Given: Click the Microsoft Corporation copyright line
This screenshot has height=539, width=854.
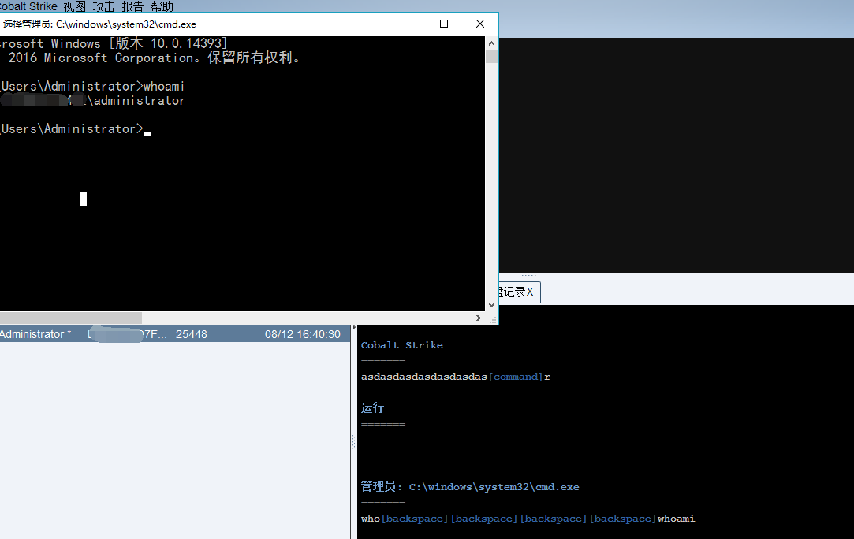Looking at the screenshot, I should (x=154, y=58).
